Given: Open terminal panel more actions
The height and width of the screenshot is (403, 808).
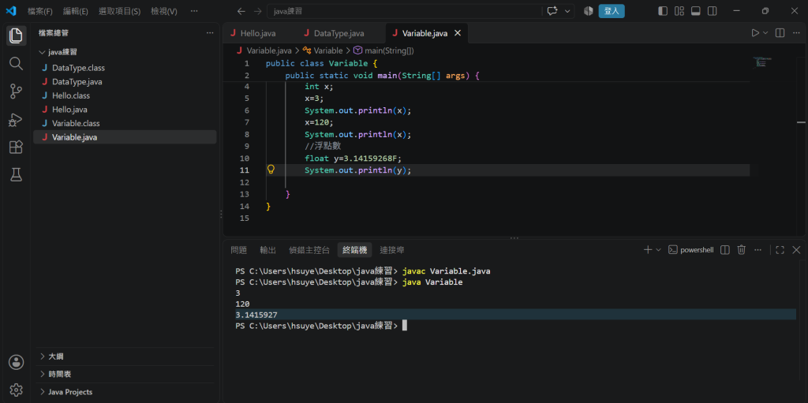Looking at the screenshot, I should point(757,250).
